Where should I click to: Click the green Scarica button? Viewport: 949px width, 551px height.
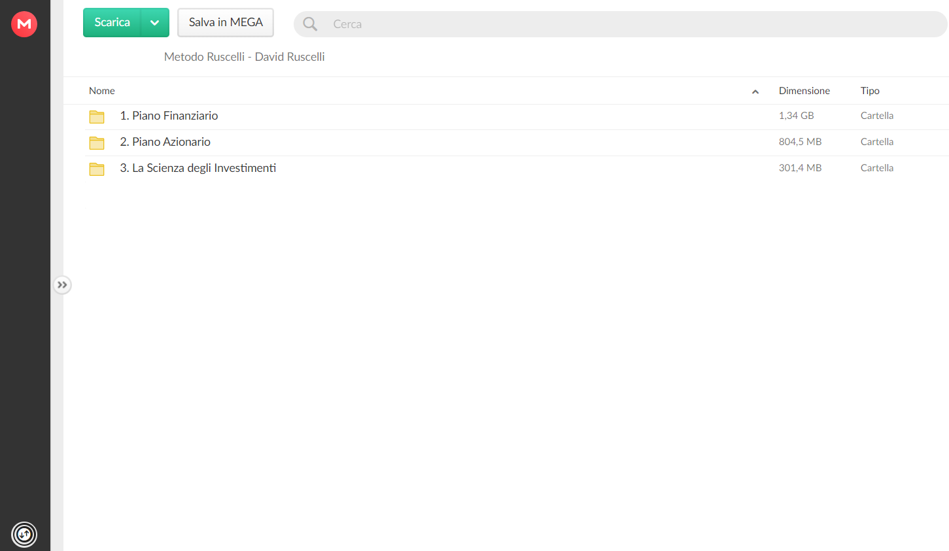tap(112, 23)
